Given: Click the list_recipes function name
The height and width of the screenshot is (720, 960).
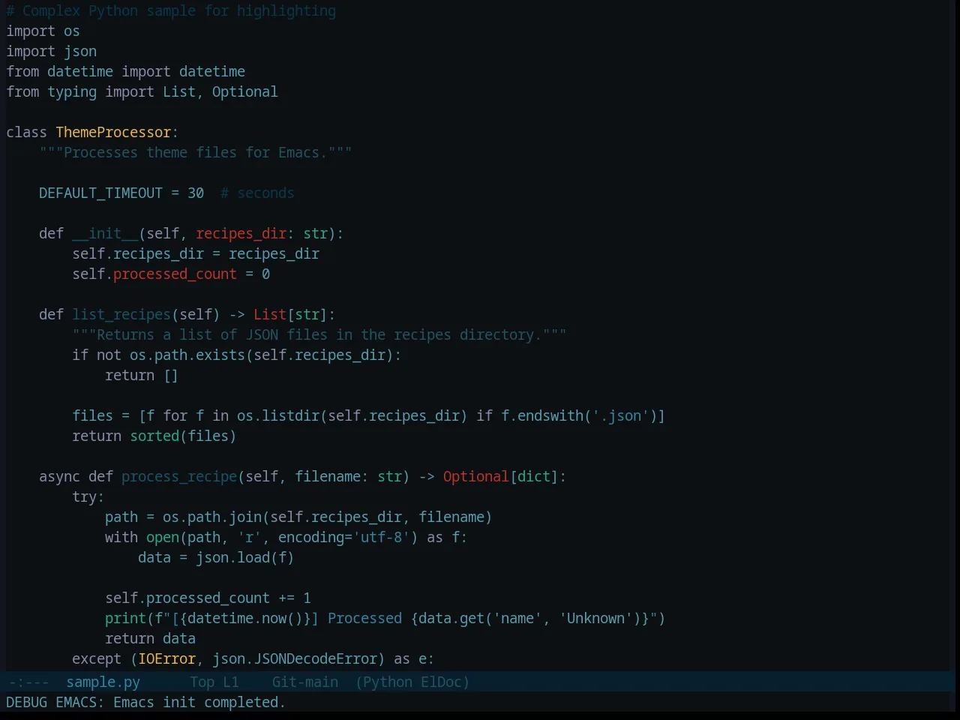Looking at the screenshot, I should tap(121, 314).
